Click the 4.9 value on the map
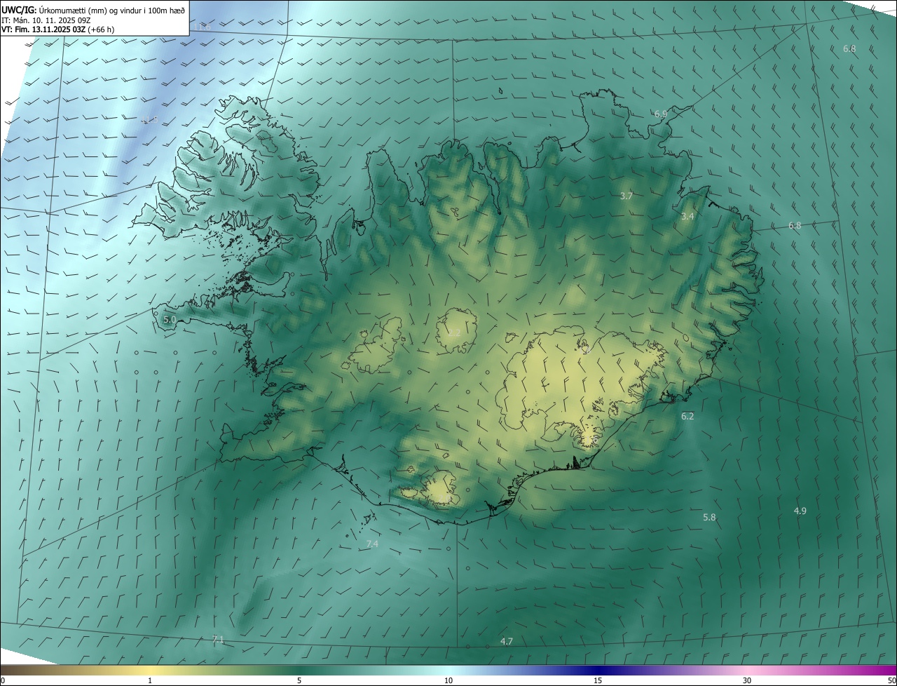The image size is (897, 686). [800, 511]
